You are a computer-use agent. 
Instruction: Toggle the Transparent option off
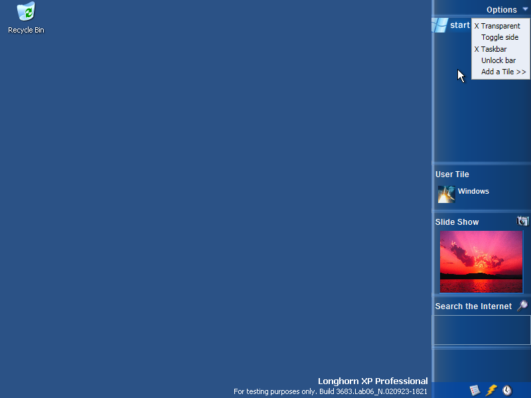(500, 26)
